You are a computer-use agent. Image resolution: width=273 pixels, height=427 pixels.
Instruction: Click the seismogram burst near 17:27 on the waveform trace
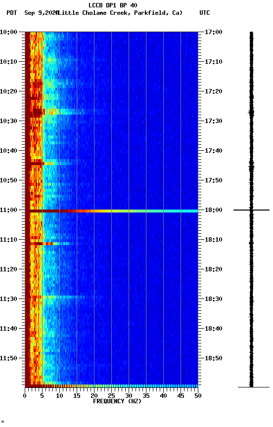(x=251, y=112)
